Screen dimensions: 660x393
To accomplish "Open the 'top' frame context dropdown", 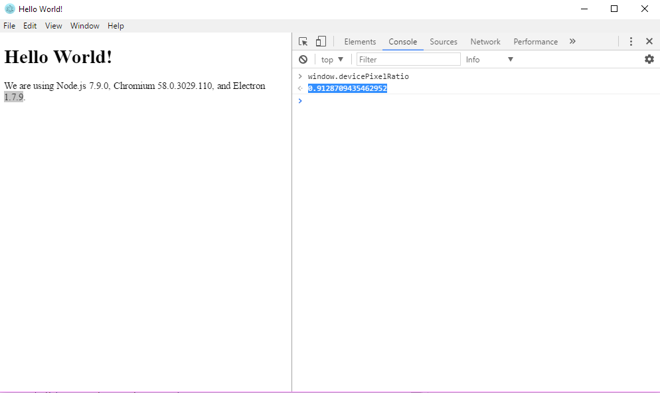I will [331, 59].
